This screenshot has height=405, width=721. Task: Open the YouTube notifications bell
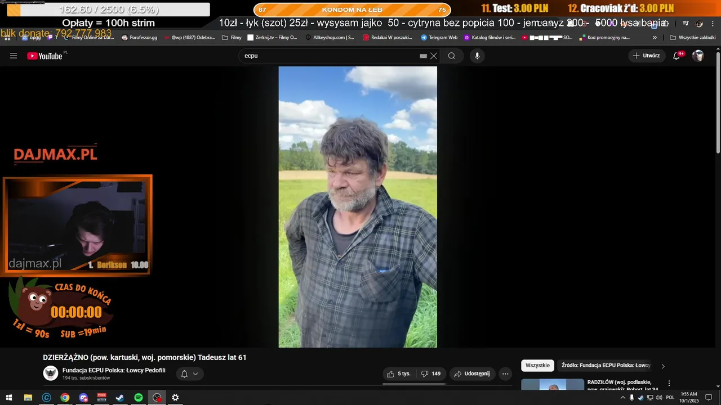(x=677, y=56)
